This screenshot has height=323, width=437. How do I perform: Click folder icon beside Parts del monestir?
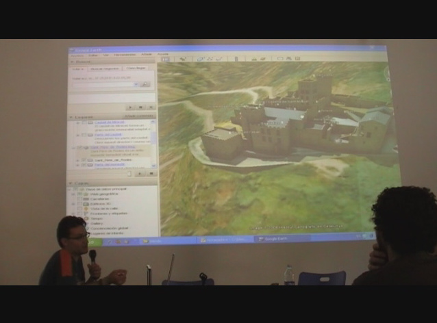pyautogui.click(x=90, y=165)
